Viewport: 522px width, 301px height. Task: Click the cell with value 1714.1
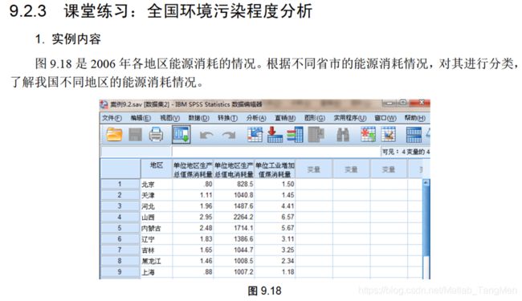(x=234, y=228)
